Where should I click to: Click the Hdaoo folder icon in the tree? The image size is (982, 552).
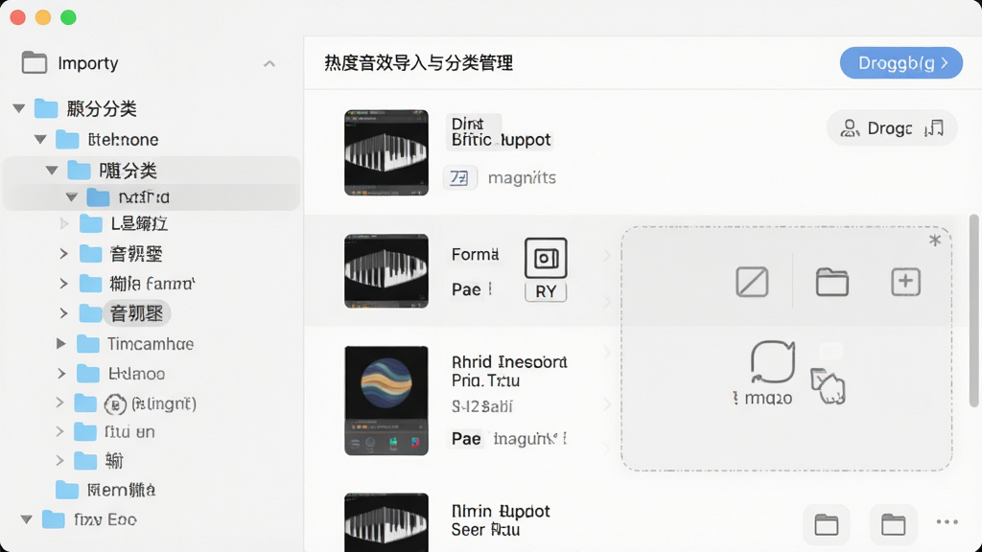pyautogui.click(x=87, y=374)
